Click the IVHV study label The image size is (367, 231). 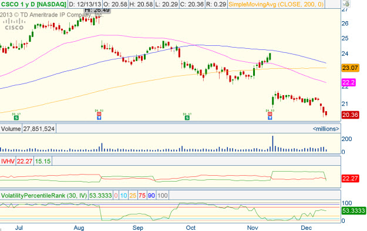[8, 161]
